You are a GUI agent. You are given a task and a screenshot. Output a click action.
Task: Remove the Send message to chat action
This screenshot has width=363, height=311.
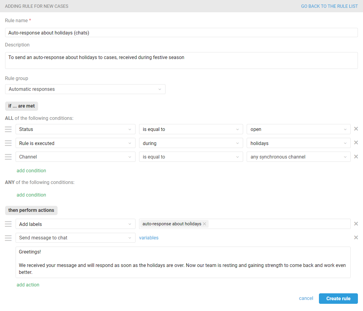tap(356, 238)
